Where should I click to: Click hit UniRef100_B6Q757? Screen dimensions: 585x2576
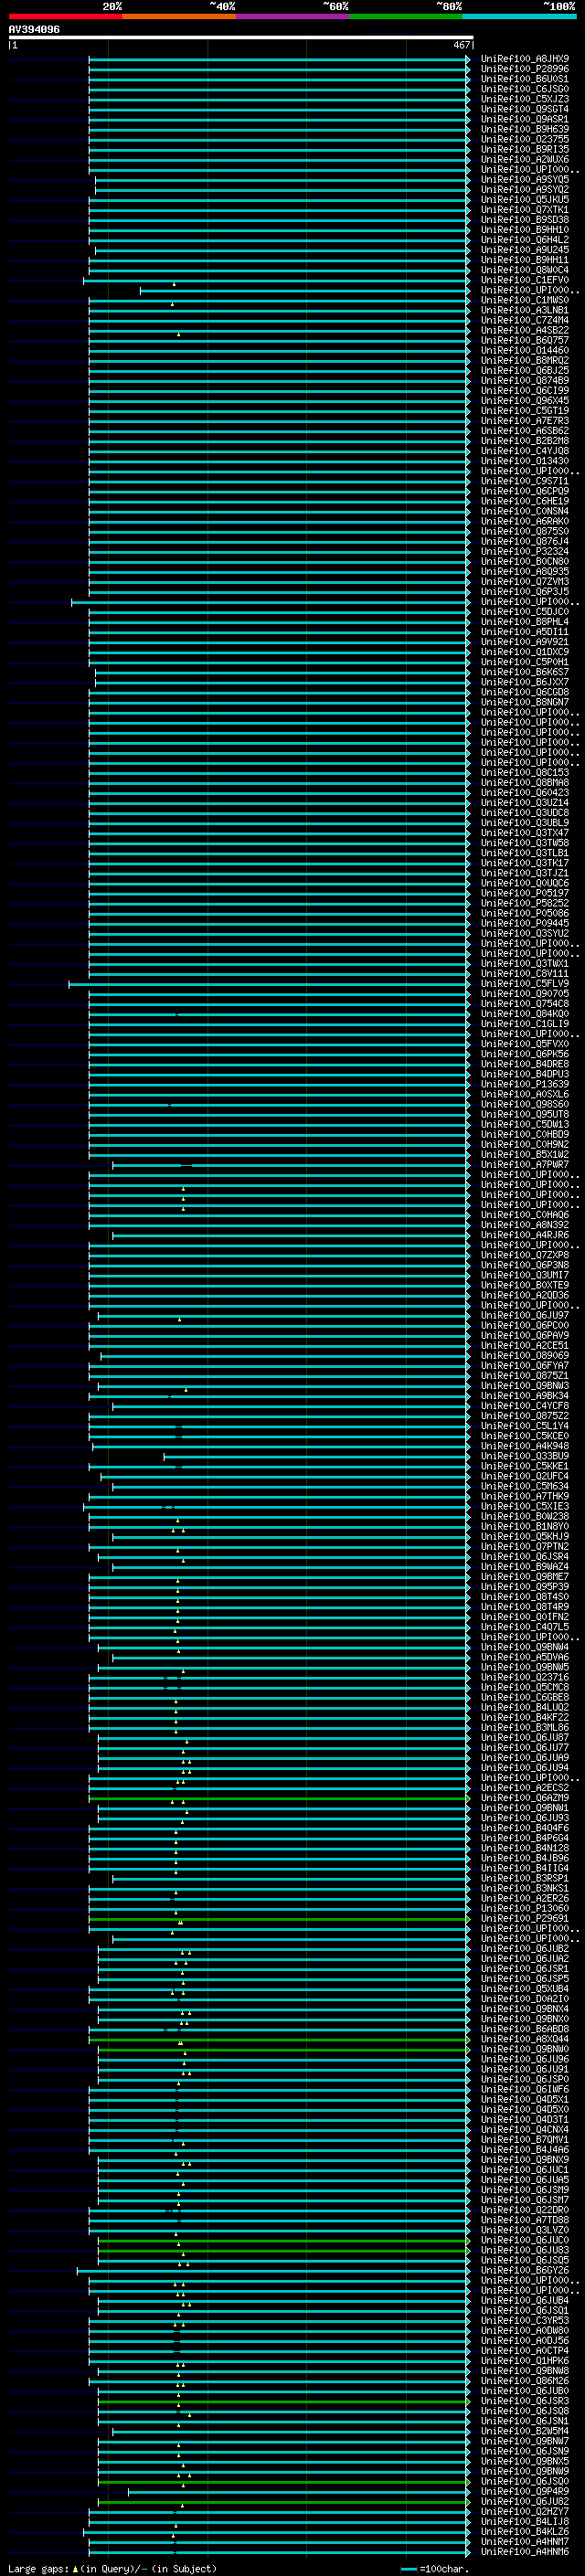[x=525, y=340]
